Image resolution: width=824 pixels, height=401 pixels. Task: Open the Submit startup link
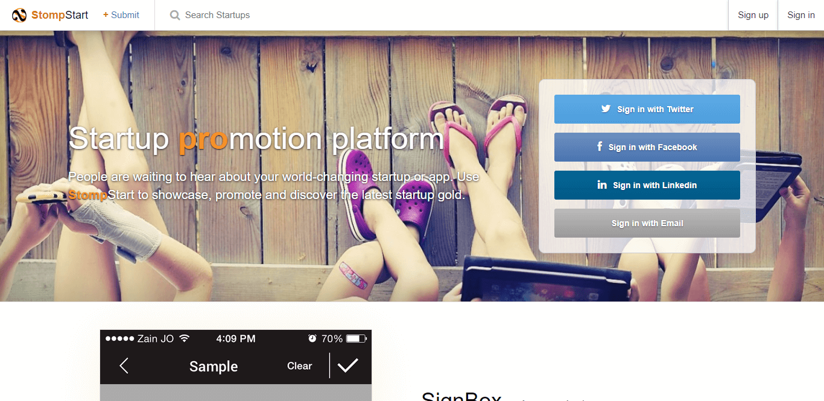click(x=121, y=15)
